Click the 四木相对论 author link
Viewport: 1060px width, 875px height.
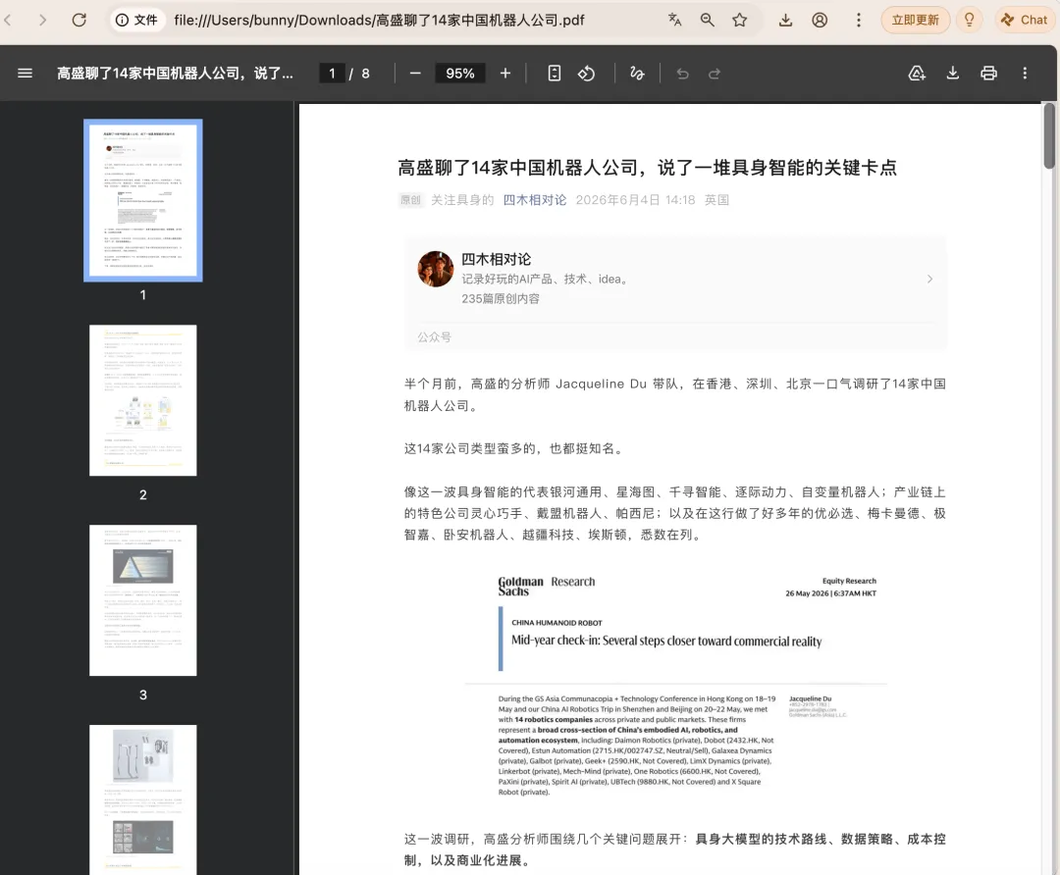(535, 200)
